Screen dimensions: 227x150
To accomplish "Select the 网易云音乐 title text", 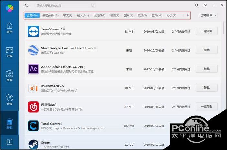I will click(x=49, y=105).
